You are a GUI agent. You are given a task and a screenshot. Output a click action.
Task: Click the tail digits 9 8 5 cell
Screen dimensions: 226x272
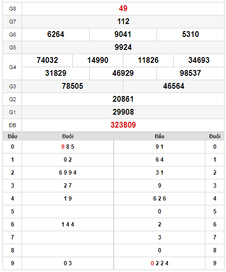(68, 147)
